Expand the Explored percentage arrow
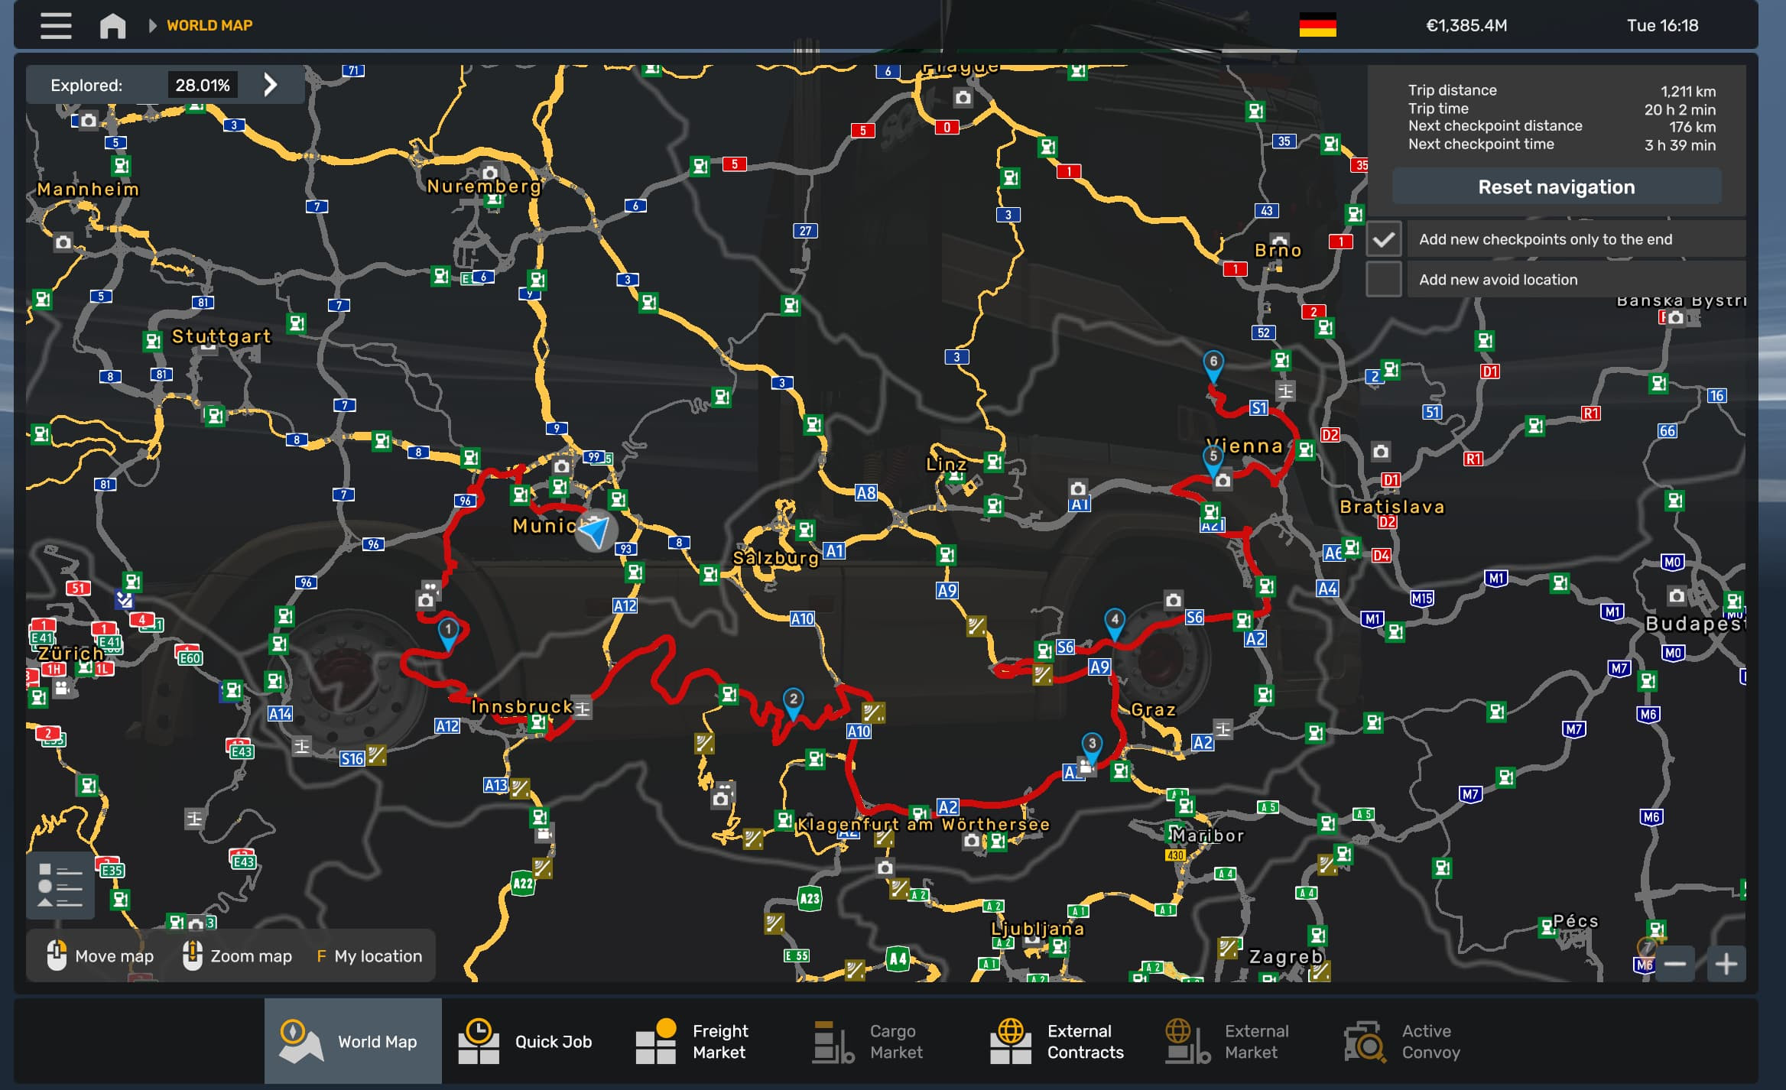The image size is (1786, 1090). pos(270,85)
